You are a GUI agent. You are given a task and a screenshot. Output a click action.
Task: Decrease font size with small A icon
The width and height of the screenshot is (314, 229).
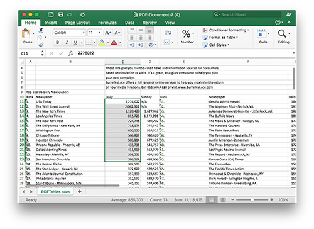click(x=117, y=33)
